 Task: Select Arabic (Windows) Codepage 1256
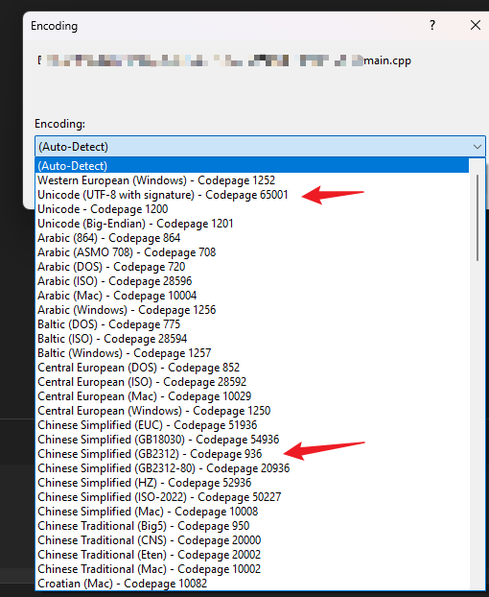252,310
